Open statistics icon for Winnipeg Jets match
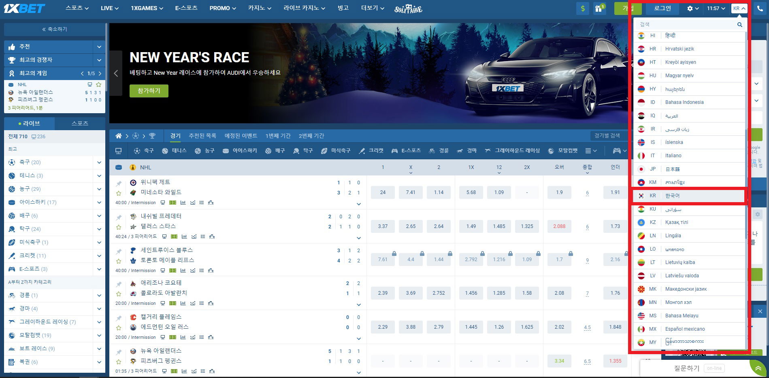This screenshot has width=769, height=378. (183, 203)
